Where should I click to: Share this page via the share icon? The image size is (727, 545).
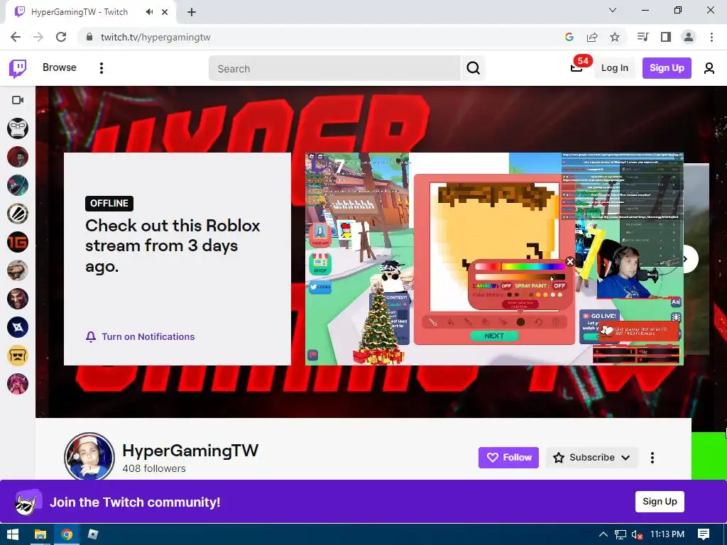[592, 37]
